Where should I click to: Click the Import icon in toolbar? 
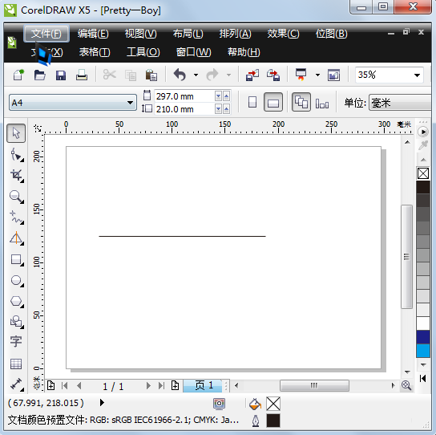tap(252, 75)
